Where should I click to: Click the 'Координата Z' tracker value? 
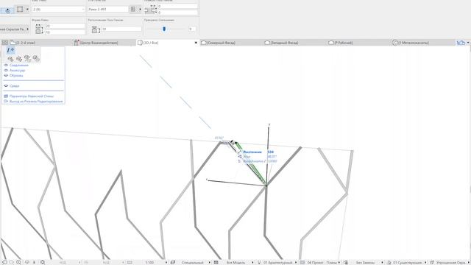point(272,161)
